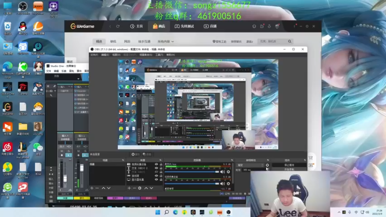
Task: Add a new source in OBS Sources panel
Action: tap(129, 188)
